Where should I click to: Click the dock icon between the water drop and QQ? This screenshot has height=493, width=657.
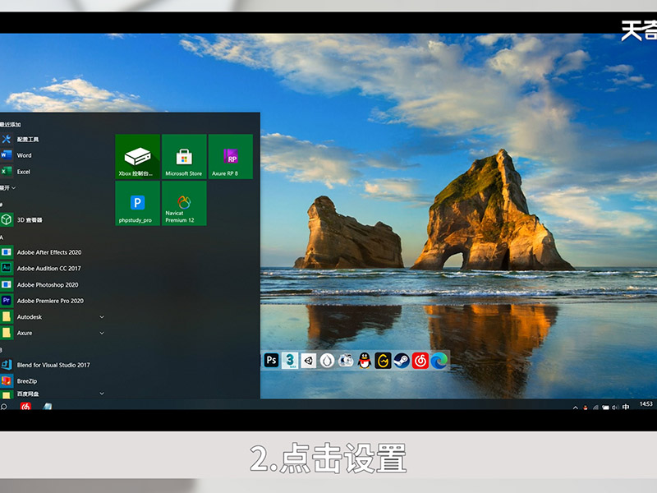click(346, 361)
